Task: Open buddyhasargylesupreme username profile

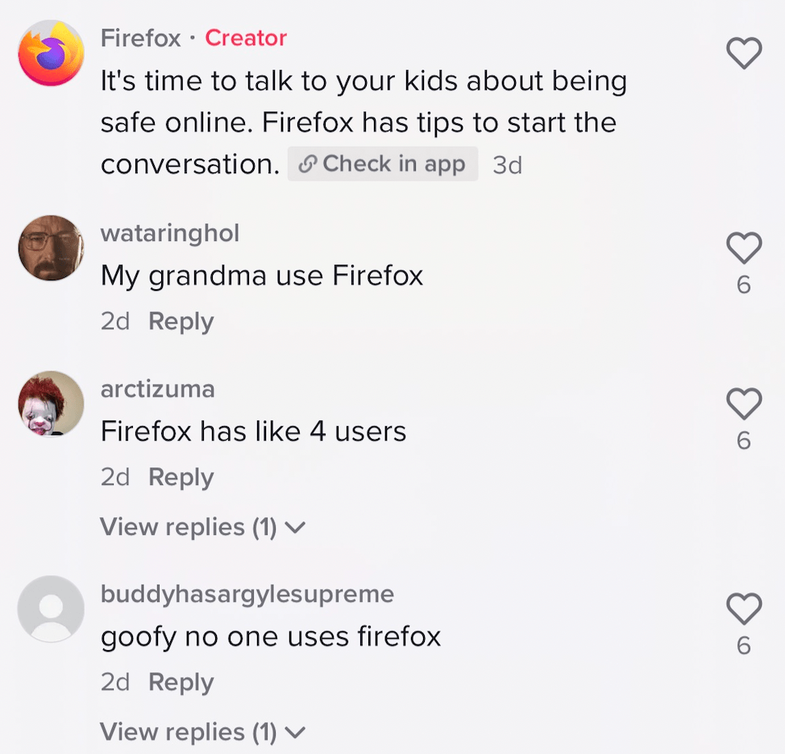Action: [x=247, y=594]
